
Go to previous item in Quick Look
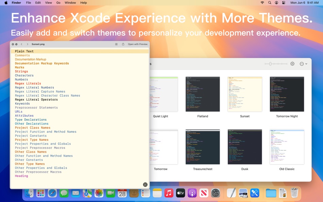tap(21, 44)
